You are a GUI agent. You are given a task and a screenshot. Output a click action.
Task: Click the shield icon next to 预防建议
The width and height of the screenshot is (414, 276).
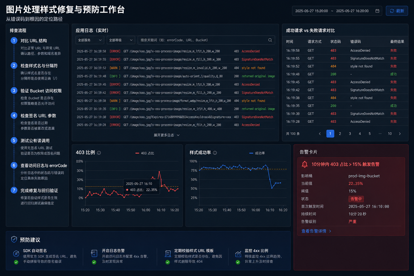pos(14,239)
